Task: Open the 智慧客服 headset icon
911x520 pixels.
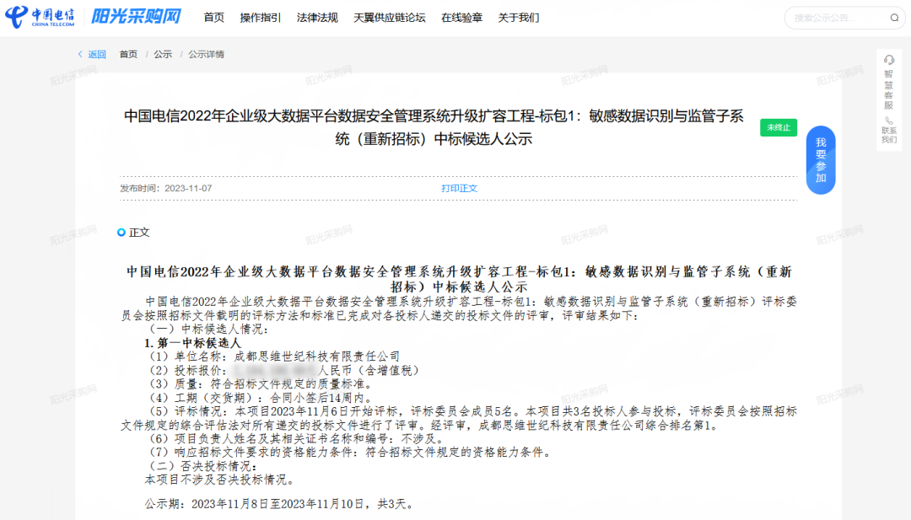Action: tap(888, 60)
